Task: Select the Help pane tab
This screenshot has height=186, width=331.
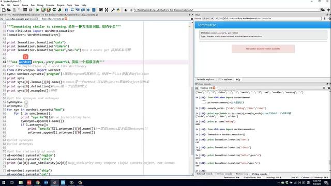Action: pyautogui.click(x=238, y=80)
